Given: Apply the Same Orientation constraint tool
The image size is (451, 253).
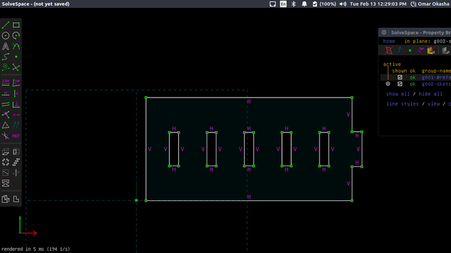Looking at the screenshot, I should 16,125.
